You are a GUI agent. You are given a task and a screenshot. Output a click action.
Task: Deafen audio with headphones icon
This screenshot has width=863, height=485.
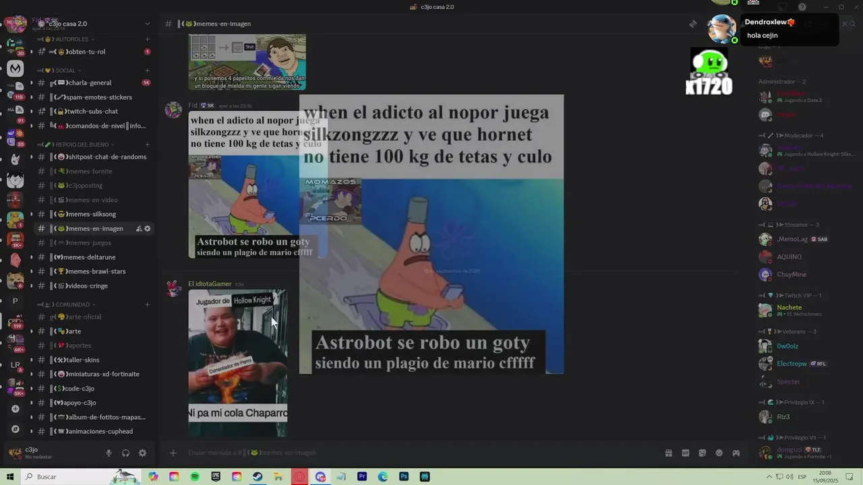(x=125, y=453)
